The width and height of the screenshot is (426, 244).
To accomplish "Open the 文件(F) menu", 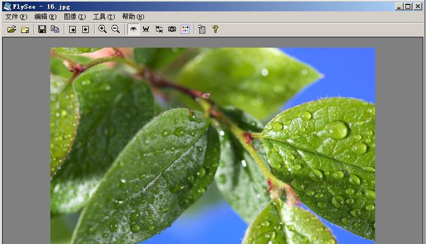I will (x=16, y=17).
